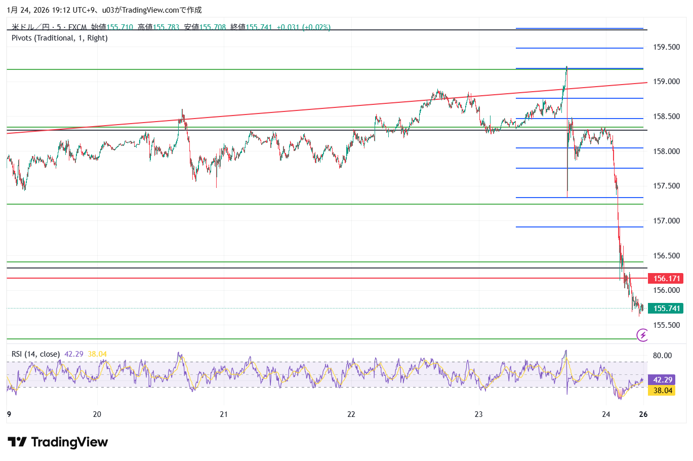
Task: Click the purple lightning bolt icon
Action: tap(642, 335)
